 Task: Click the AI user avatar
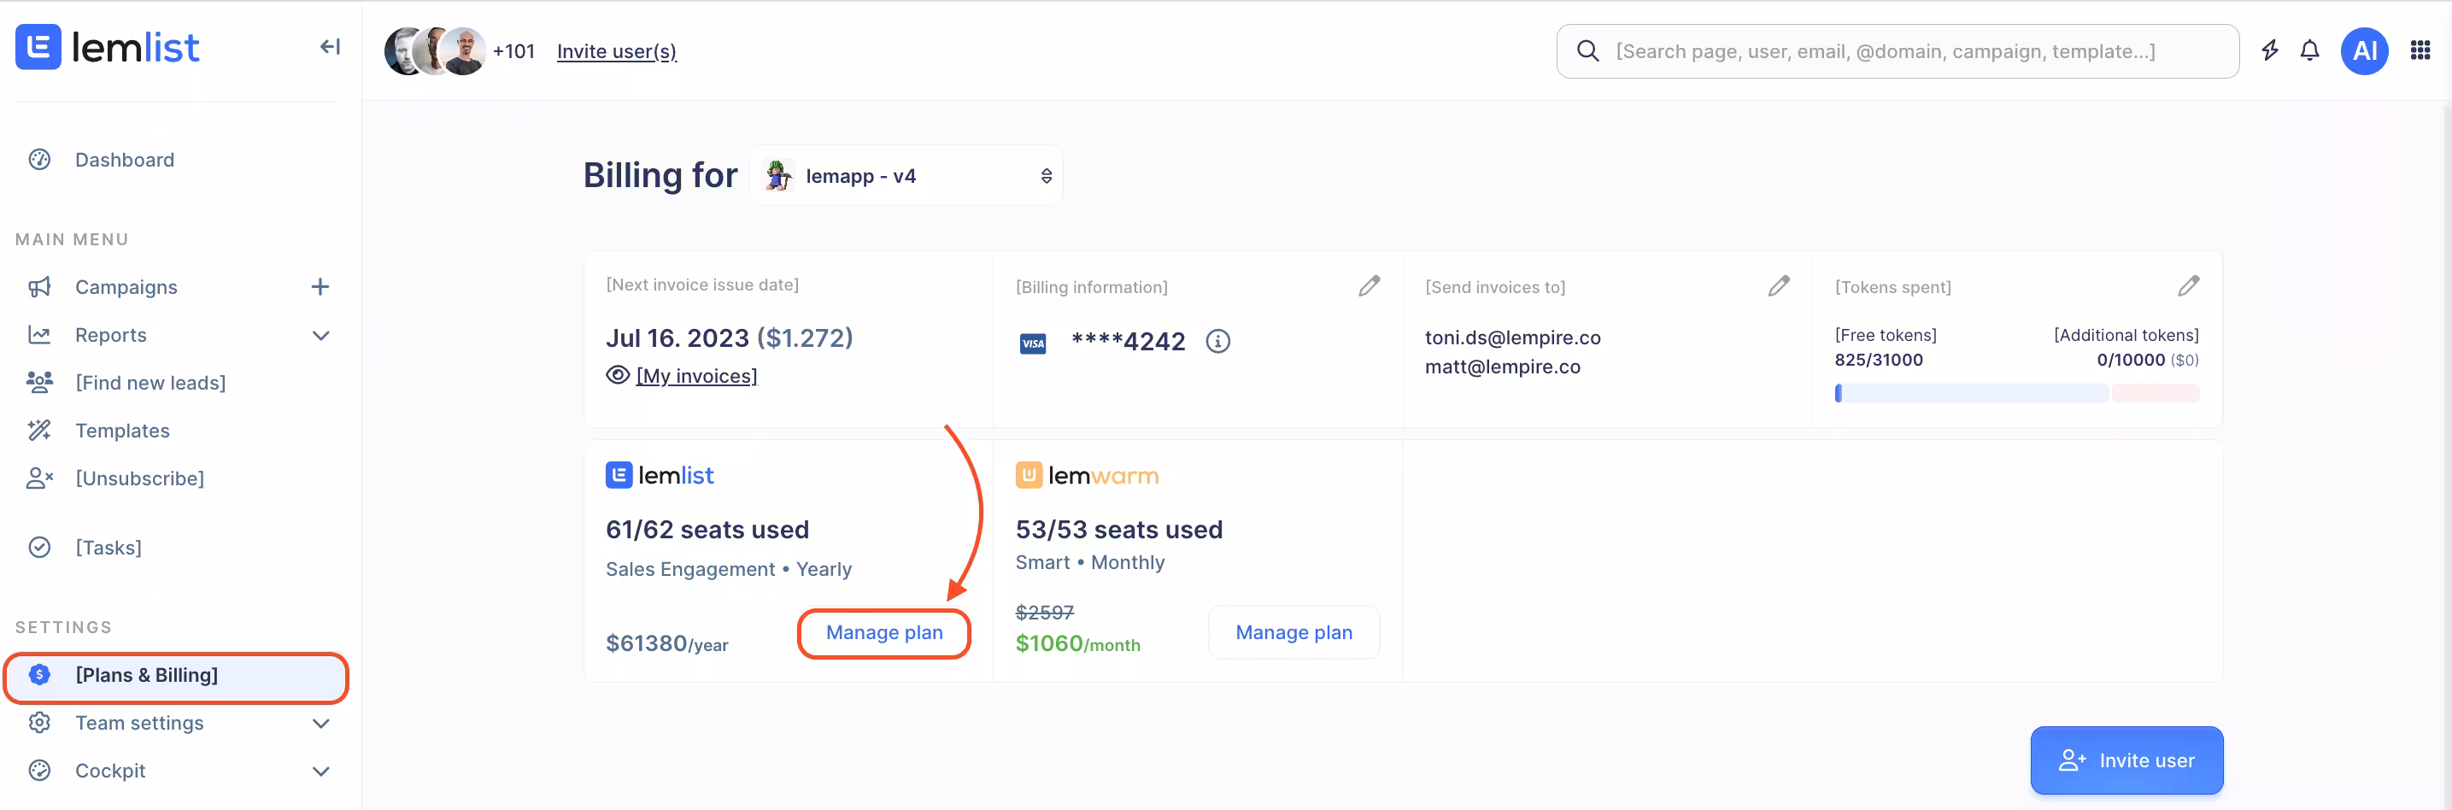tap(2363, 50)
